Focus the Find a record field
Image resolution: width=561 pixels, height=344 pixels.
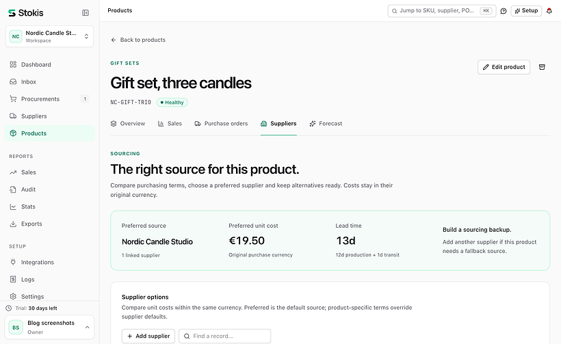click(224, 336)
